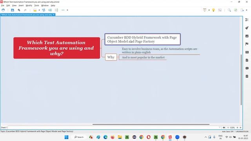
Task: Open the Edit menu
Action: pyautogui.click(x=8, y=5)
